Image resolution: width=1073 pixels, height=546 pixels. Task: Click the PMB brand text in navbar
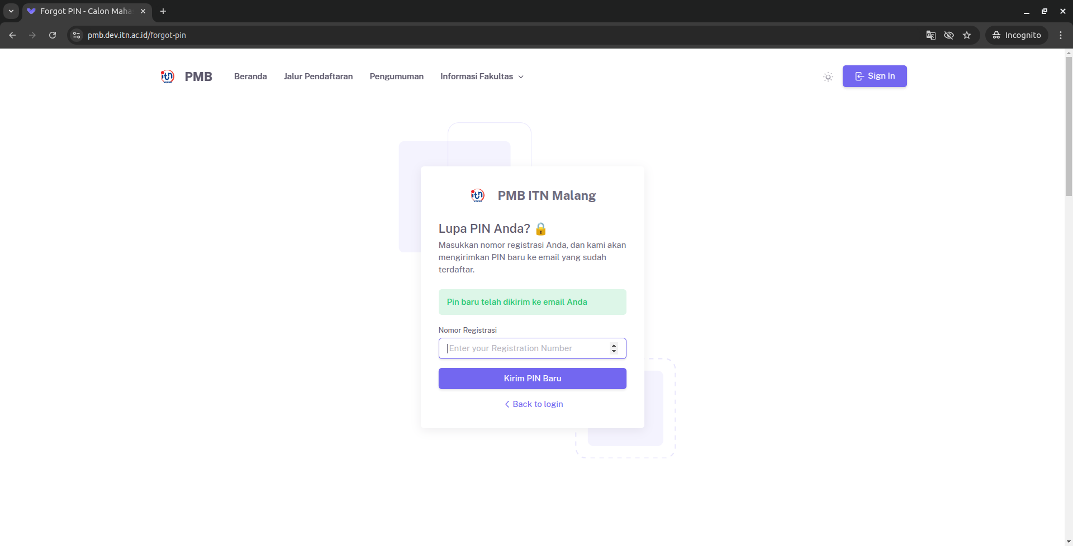click(198, 76)
